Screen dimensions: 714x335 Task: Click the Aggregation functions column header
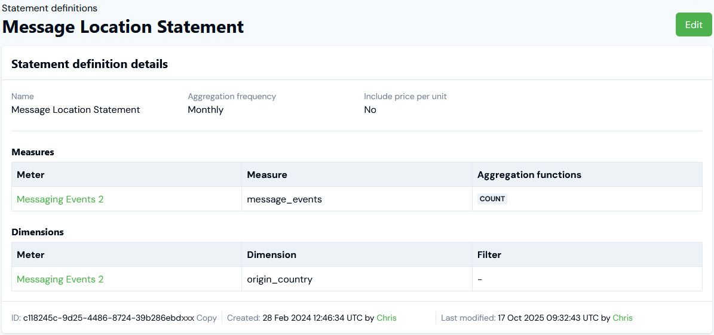coord(529,175)
